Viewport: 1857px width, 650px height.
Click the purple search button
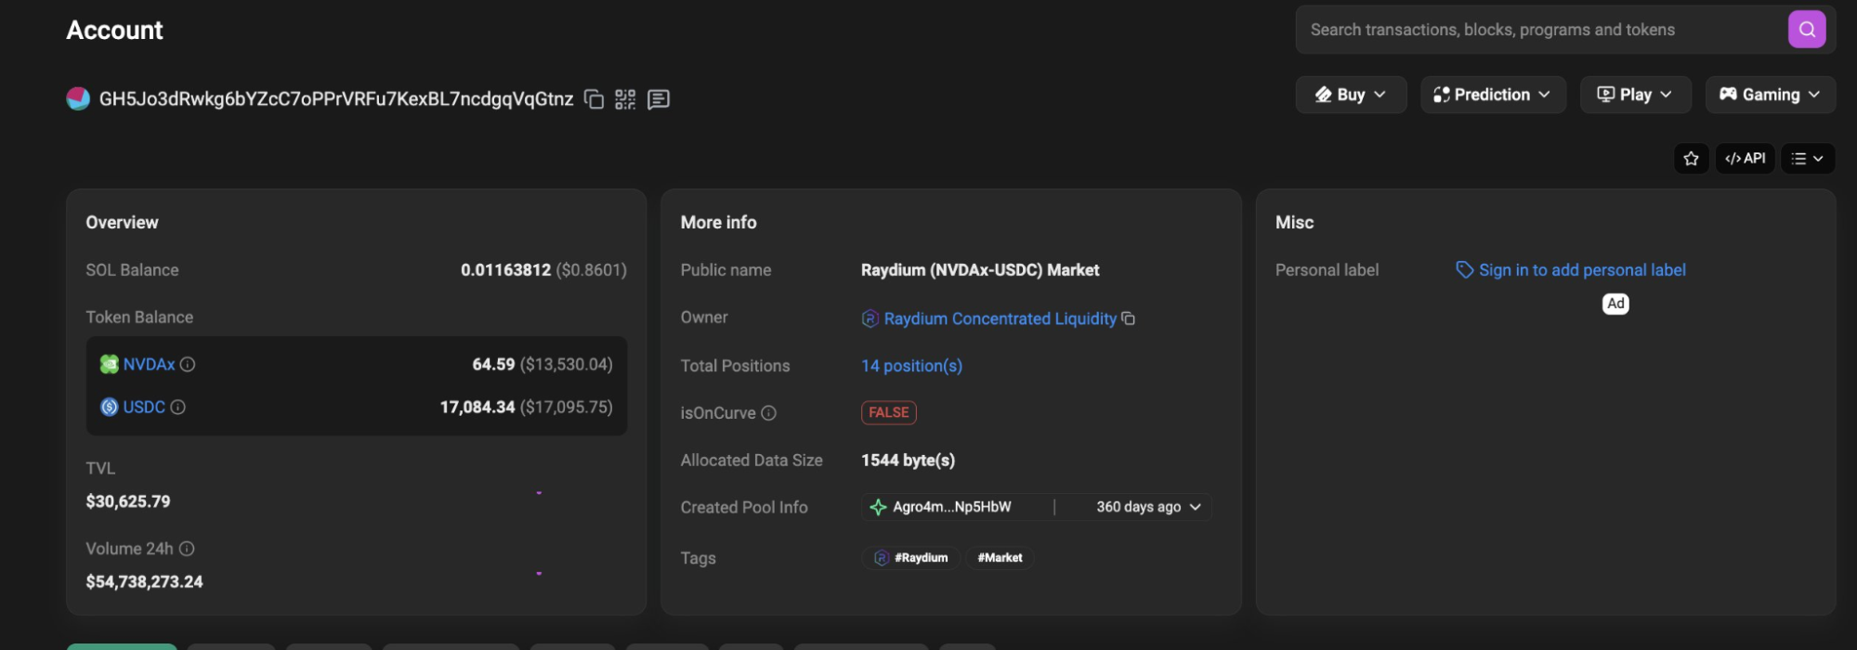1806,30
